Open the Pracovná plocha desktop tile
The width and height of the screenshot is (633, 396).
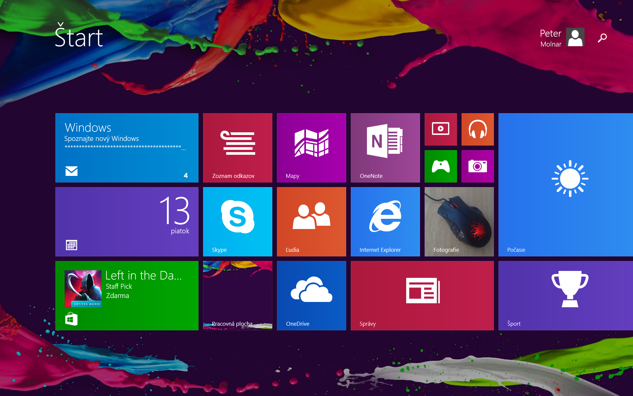pos(238,296)
